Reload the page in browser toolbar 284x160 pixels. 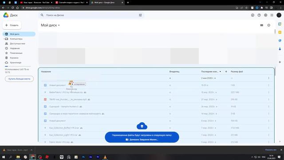[13, 8]
